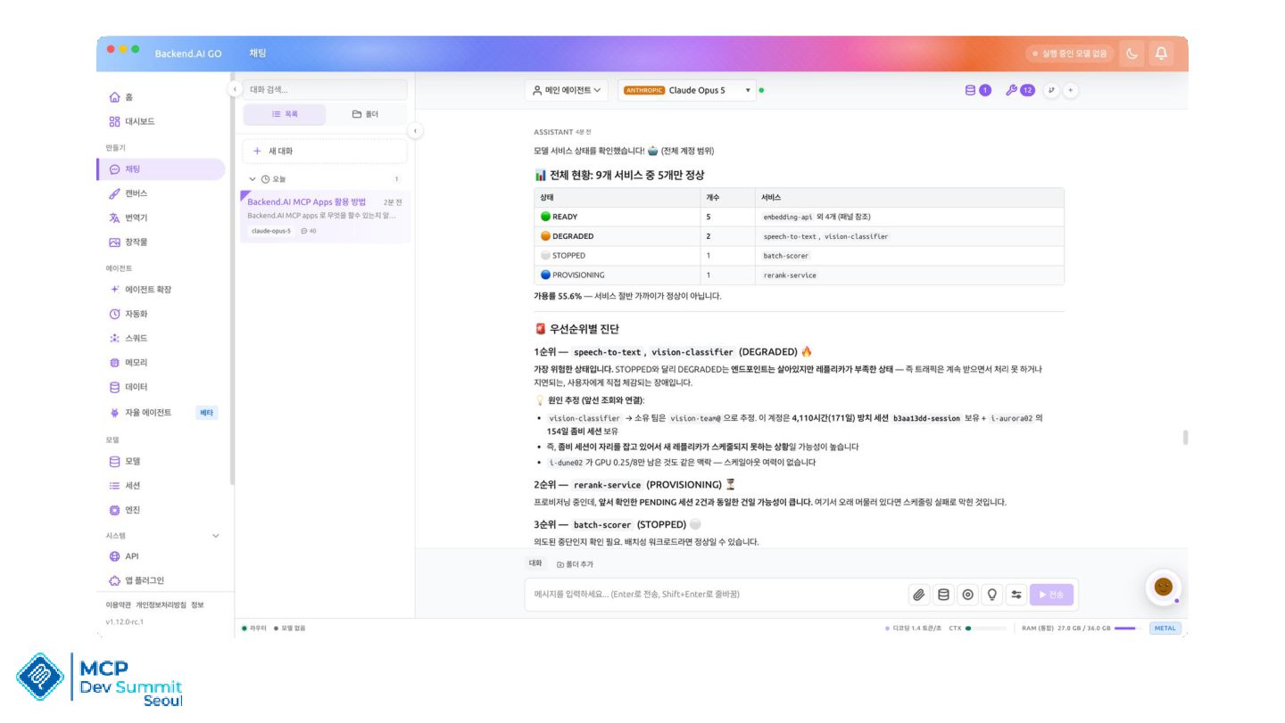
Task: Click the branch icon in chat header
Action: [x=1051, y=90]
